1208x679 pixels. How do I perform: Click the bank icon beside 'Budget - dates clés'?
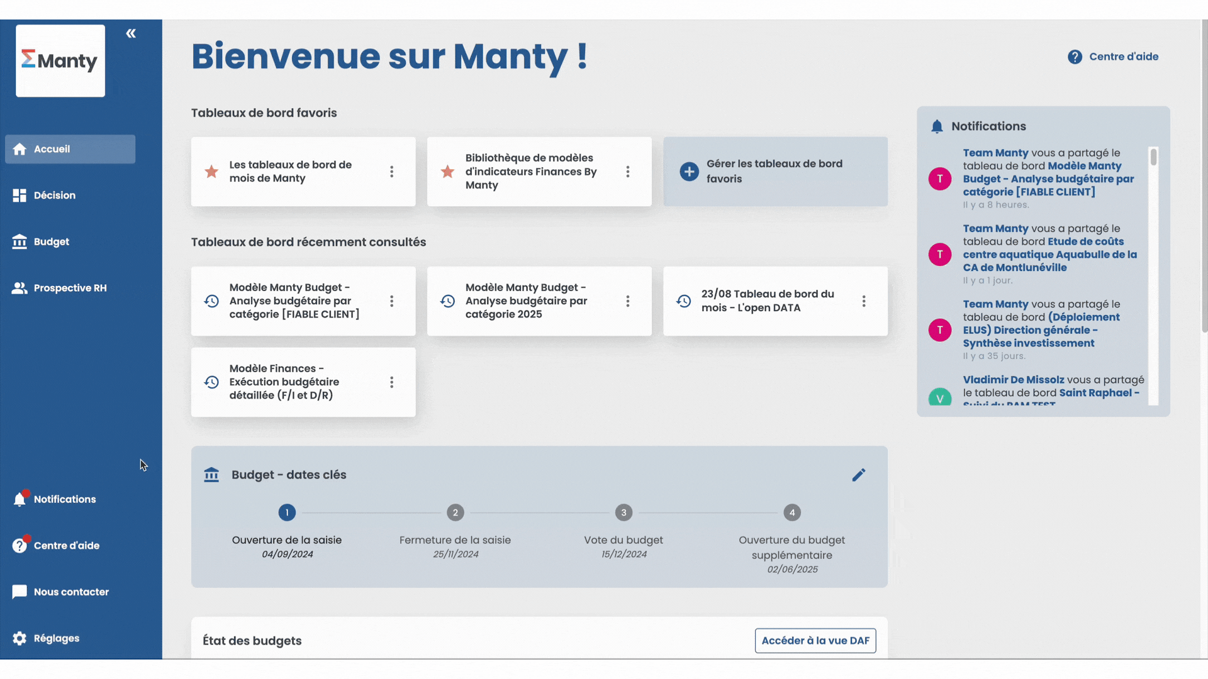click(x=211, y=475)
